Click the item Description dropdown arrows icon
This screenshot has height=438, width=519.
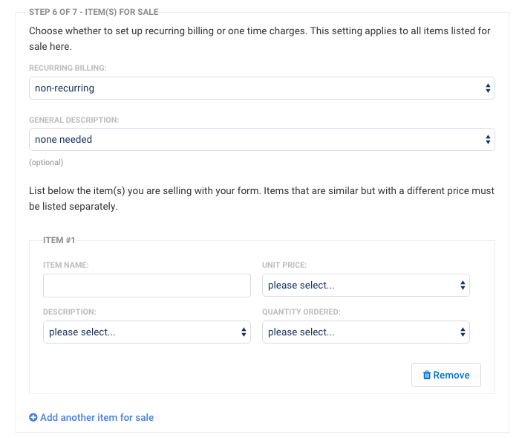(244, 332)
